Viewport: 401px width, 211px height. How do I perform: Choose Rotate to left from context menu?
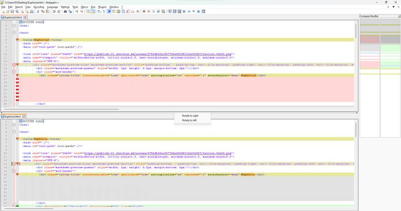click(190, 120)
